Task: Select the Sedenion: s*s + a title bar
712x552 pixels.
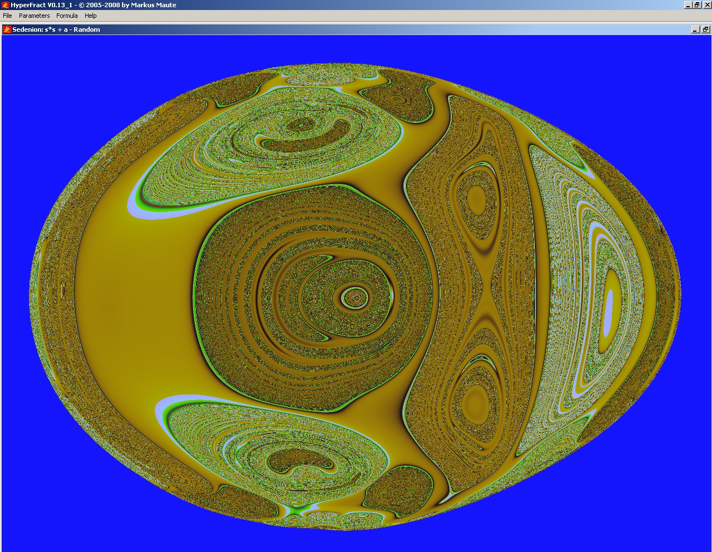Action: click(x=56, y=29)
